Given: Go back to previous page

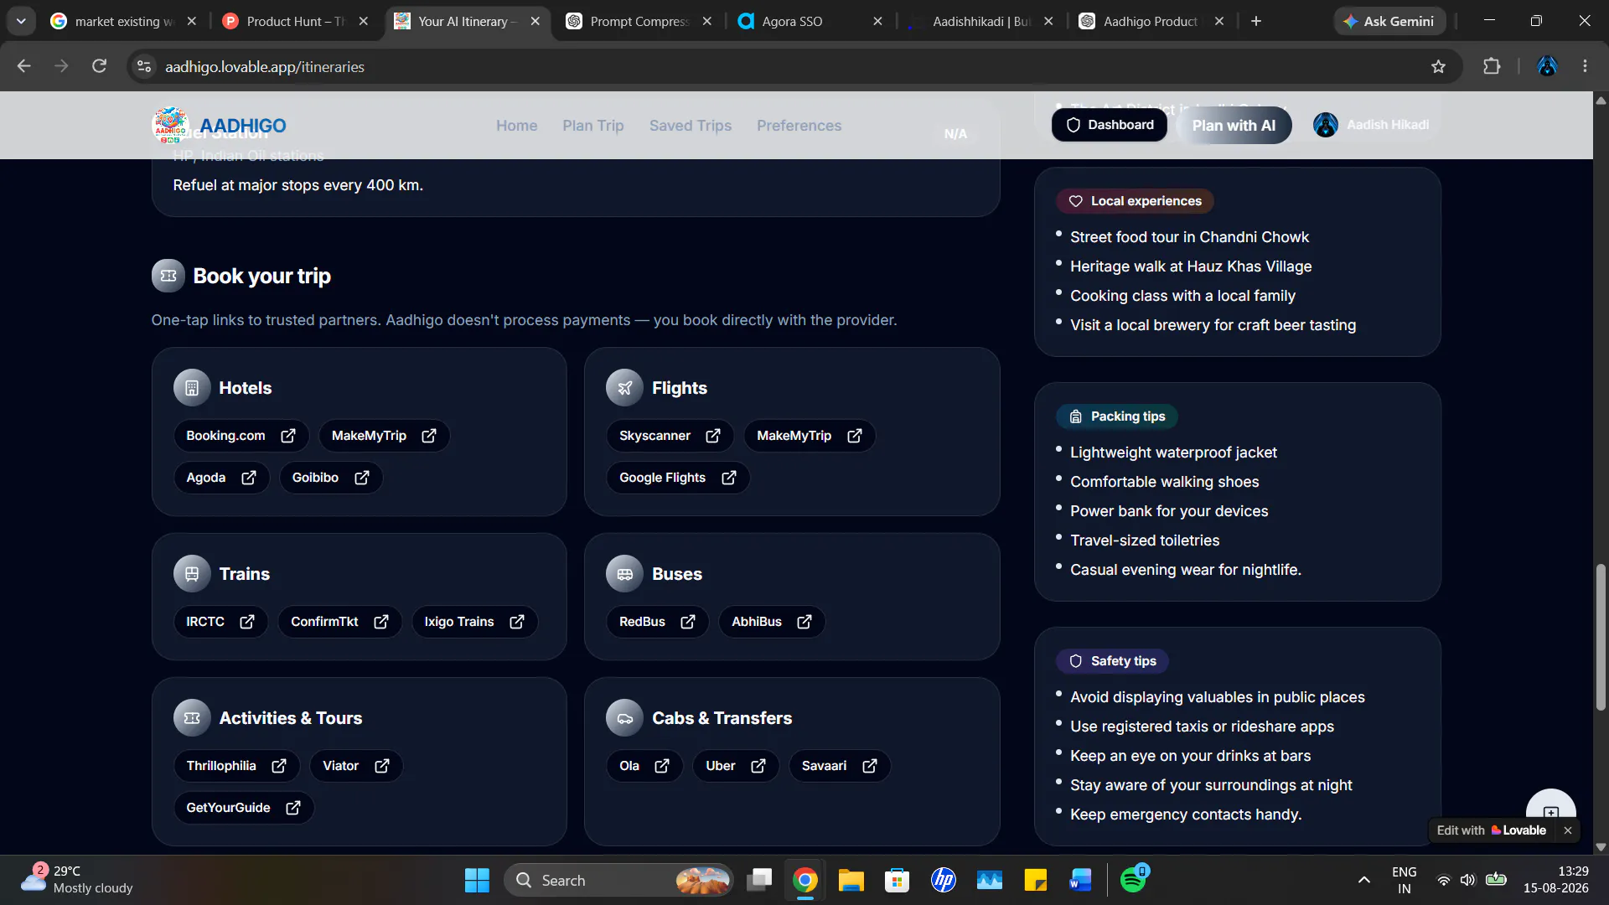Looking at the screenshot, I should [x=23, y=66].
